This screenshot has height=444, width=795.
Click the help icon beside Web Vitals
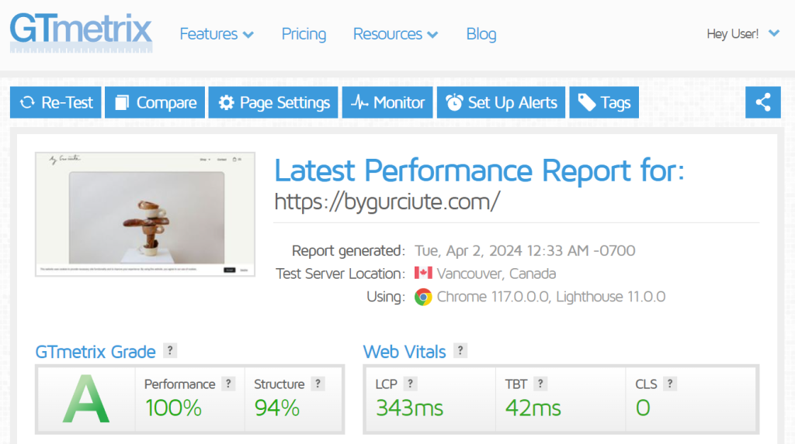click(x=460, y=351)
